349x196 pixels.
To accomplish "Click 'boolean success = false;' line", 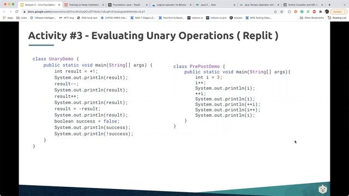I will [x=87, y=121].
